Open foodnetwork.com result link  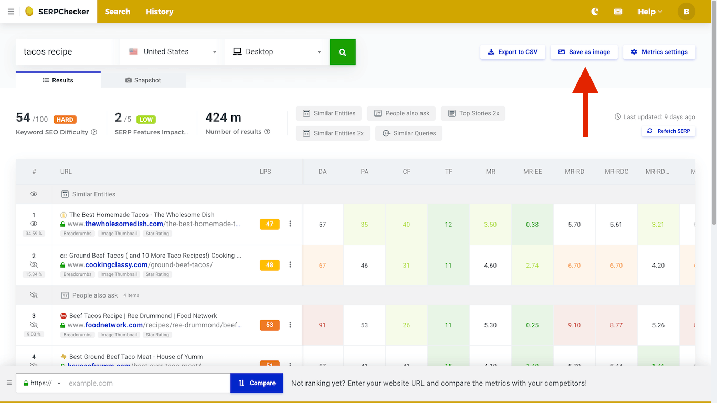point(155,325)
